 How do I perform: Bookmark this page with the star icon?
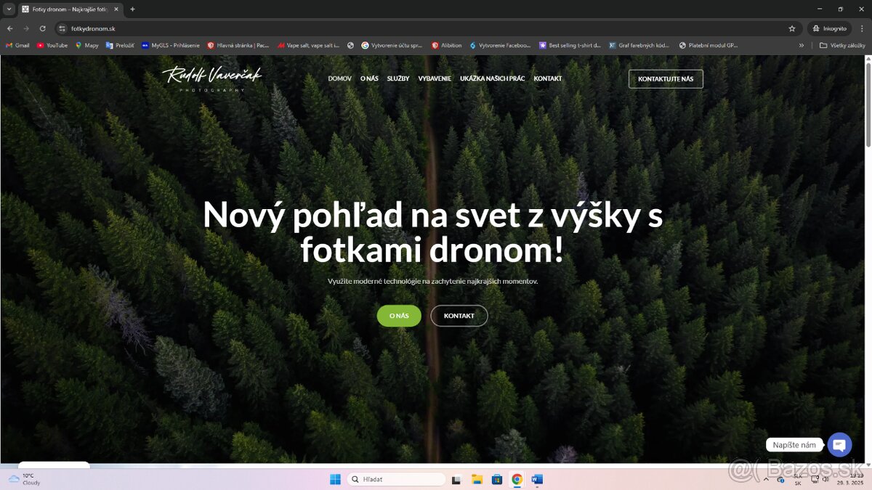click(x=792, y=28)
